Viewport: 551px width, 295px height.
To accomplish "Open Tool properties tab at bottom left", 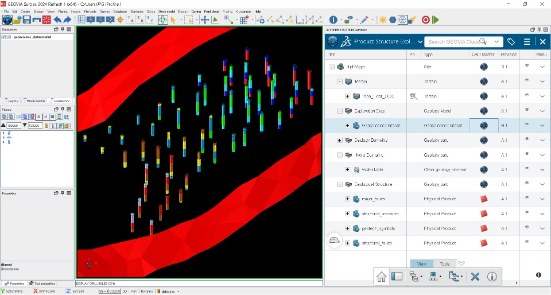I will [x=42, y=284].
